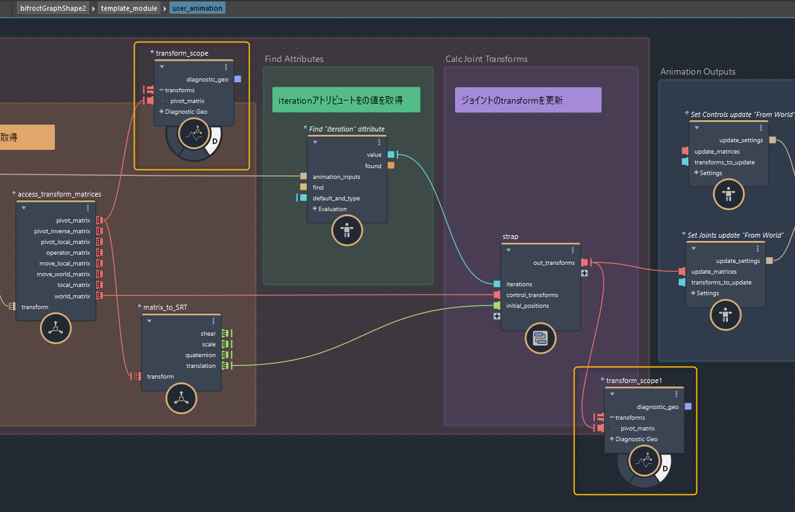Screen dimensions: 795x512
Task: Go to bifrostGraphShape2 in the breadcrumb
Action: coord(52,8)
